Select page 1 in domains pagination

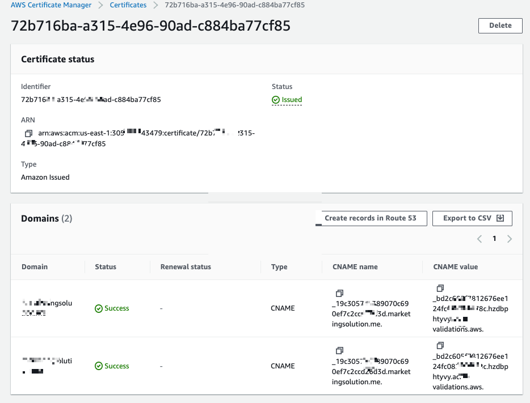click(494, 239)
